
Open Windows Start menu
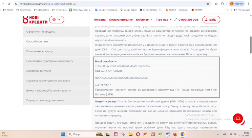pos(63,134)
